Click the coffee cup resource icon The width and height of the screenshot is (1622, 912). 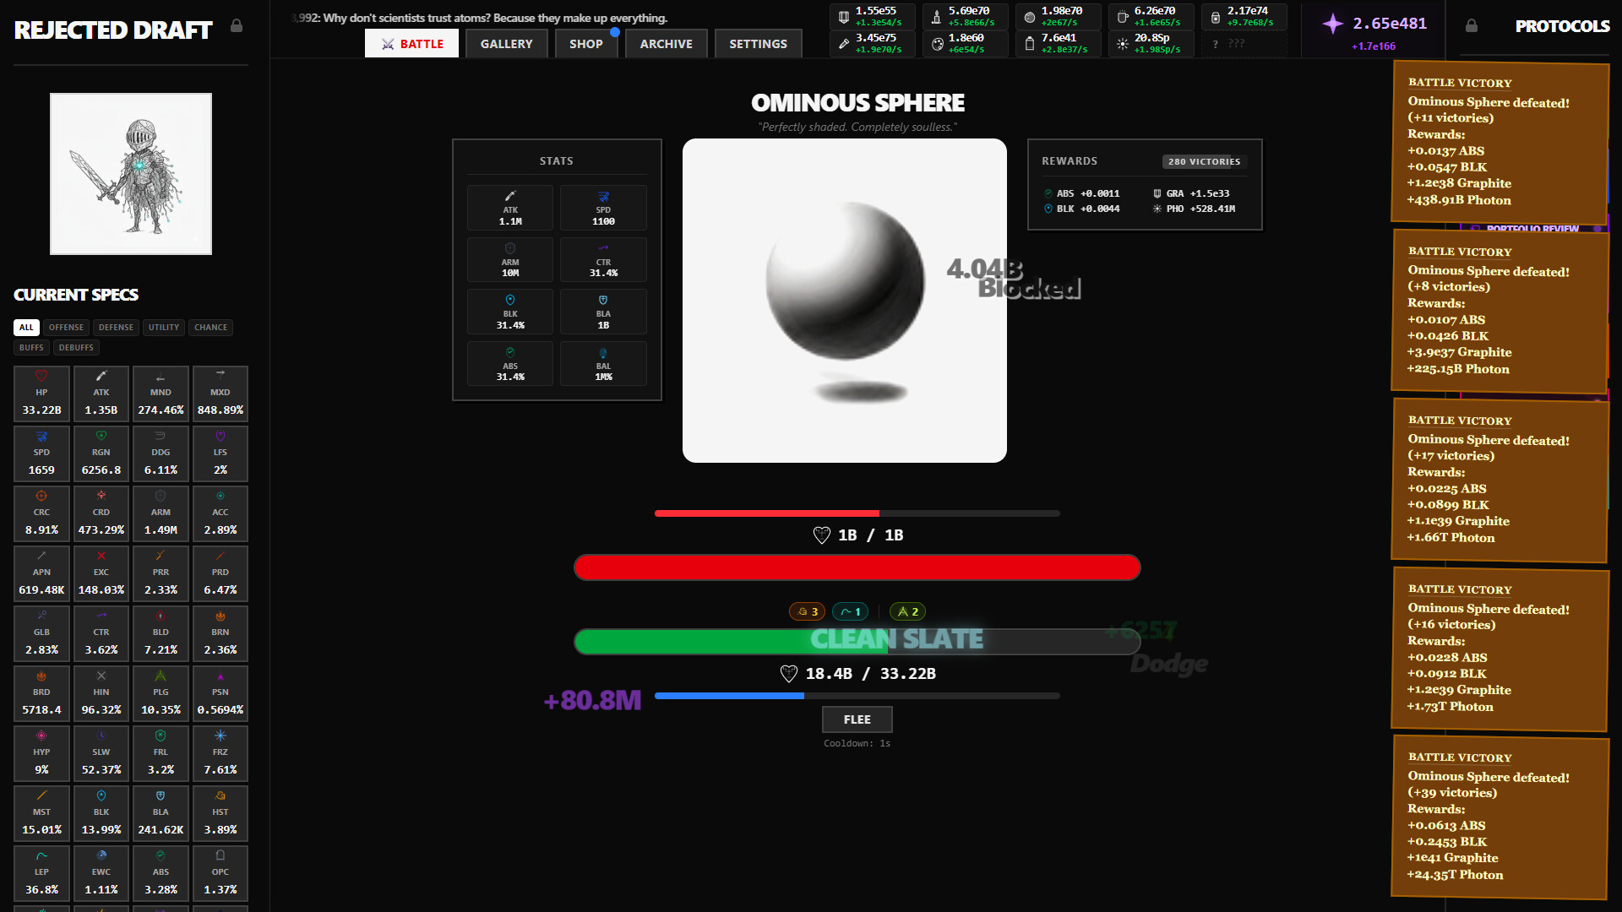tap(1122, 17)
